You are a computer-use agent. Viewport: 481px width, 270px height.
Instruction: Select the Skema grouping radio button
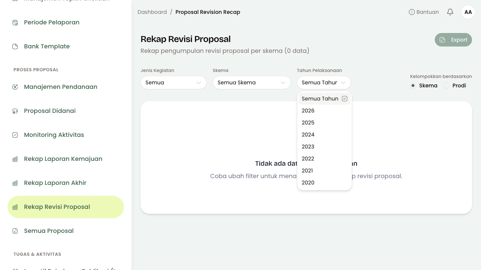pyautogui.click(x=413, y=85)
